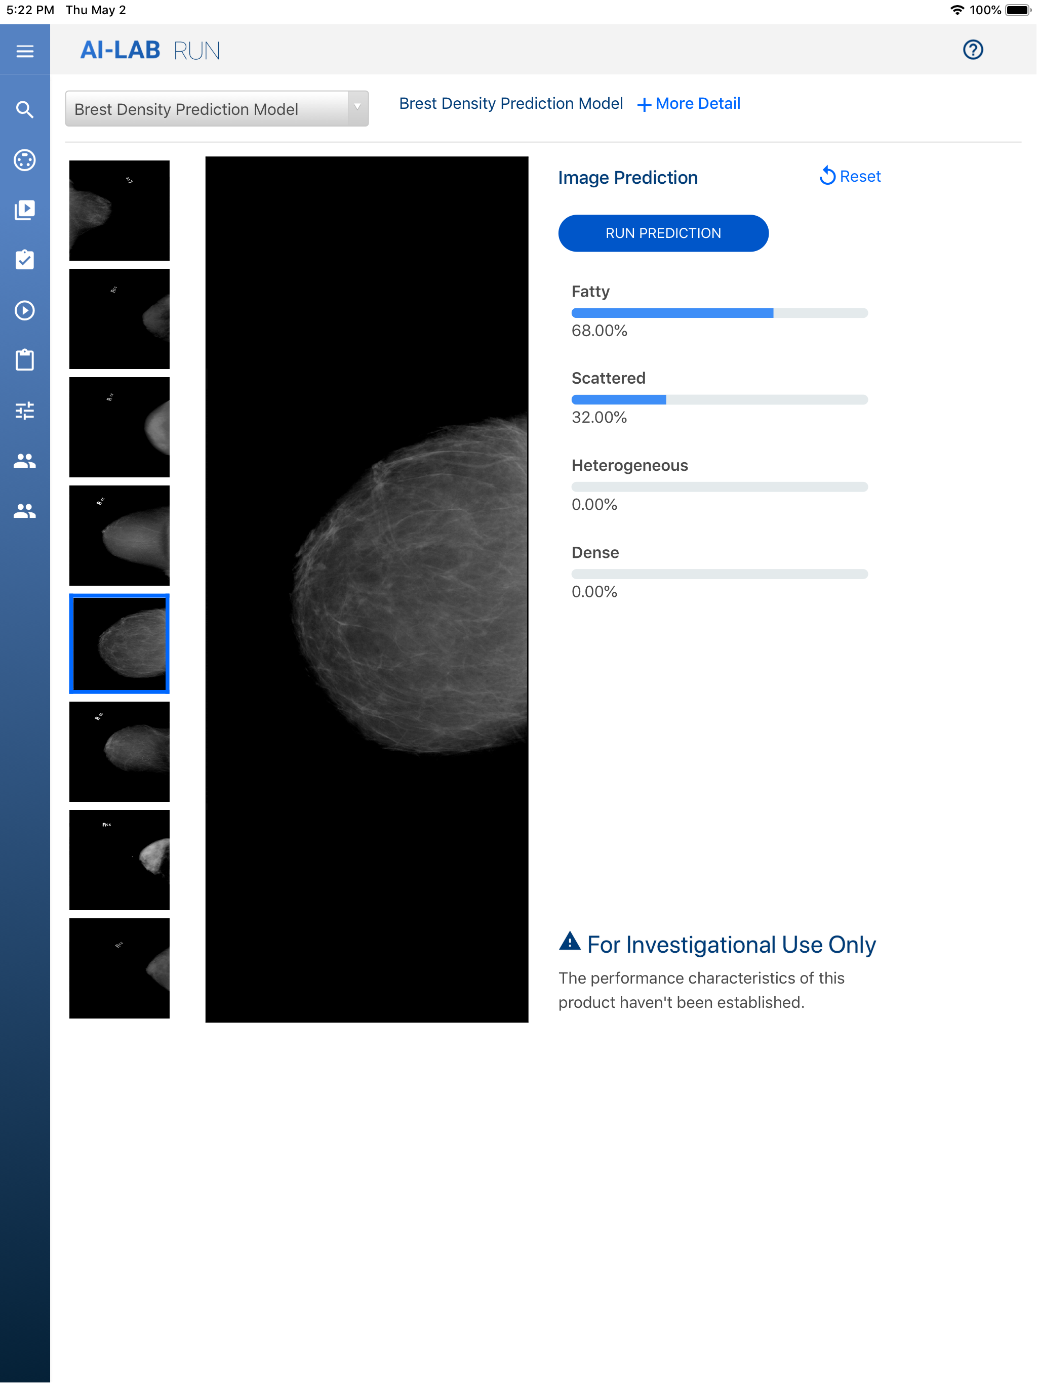
Task: Expand More Detail section
Action: 689,104
